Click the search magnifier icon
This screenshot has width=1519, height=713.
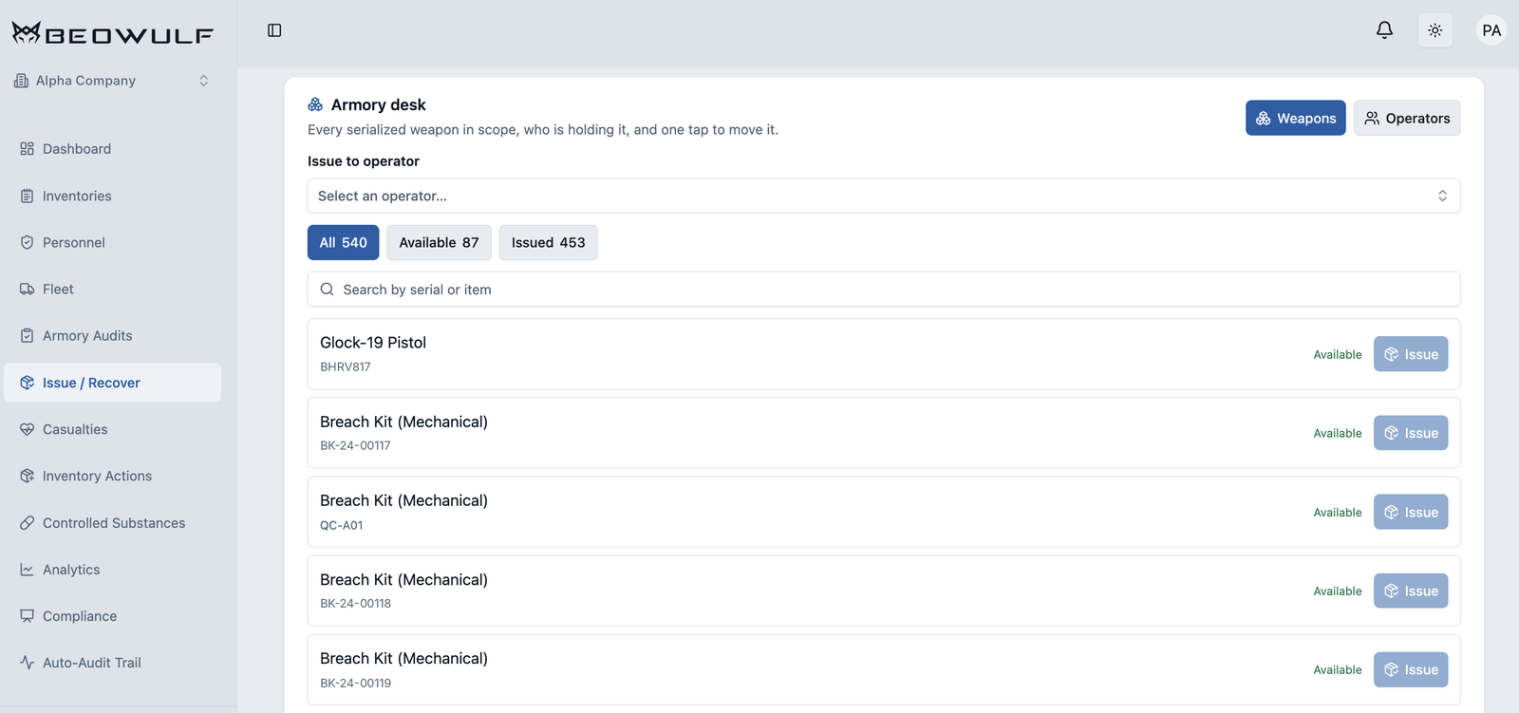[x=327, y=290]
